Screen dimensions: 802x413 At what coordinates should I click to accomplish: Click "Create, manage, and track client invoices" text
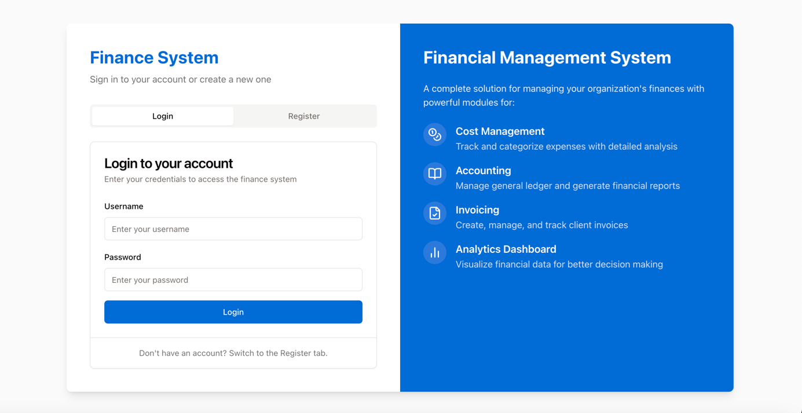[542, 225]
